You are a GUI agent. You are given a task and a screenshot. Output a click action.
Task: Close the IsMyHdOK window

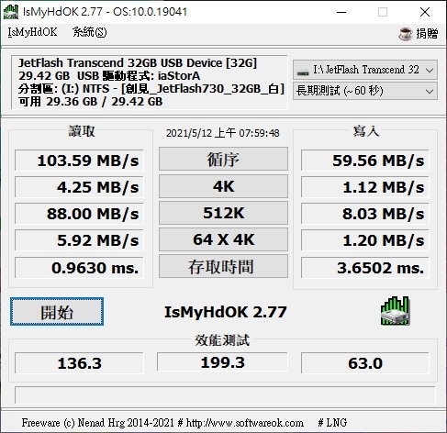425,12
